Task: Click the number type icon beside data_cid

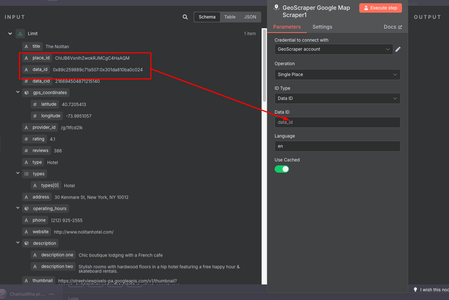Action: (26, 81)
